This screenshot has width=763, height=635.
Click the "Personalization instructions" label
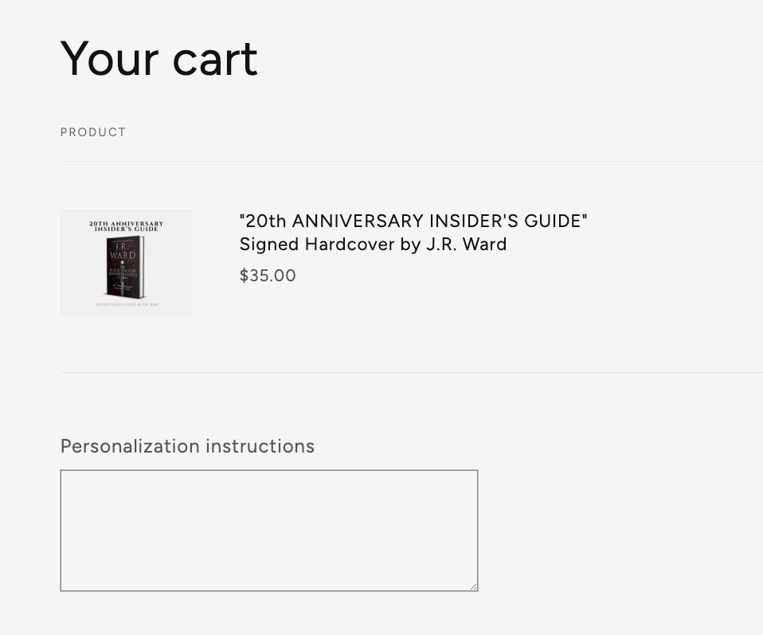pos(187,446)
